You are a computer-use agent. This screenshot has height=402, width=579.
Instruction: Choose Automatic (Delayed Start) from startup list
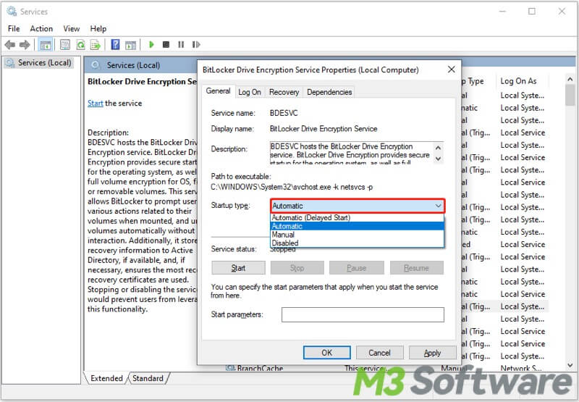coord(358,217)
